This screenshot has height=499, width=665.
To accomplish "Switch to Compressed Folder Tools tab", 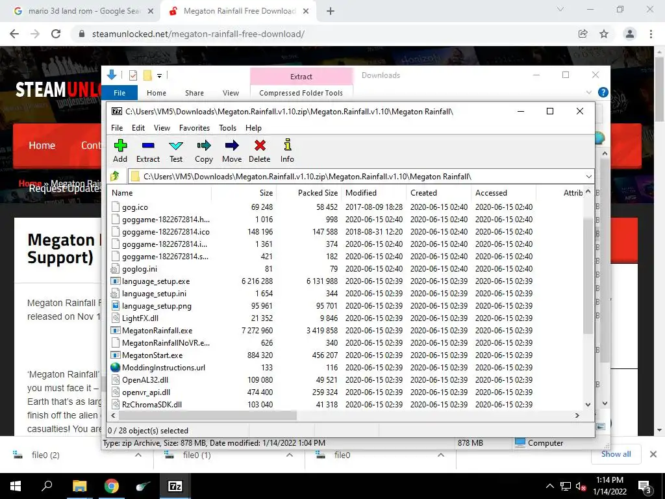I will click(301, 92).
